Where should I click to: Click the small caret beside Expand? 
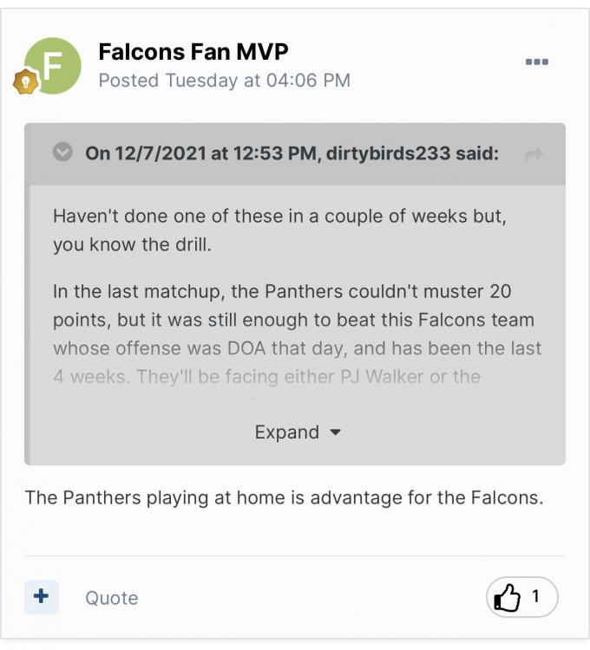pyautogui.click(x=336, y=432)
